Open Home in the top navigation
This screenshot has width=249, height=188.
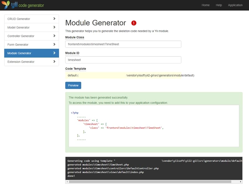(206, 5)
